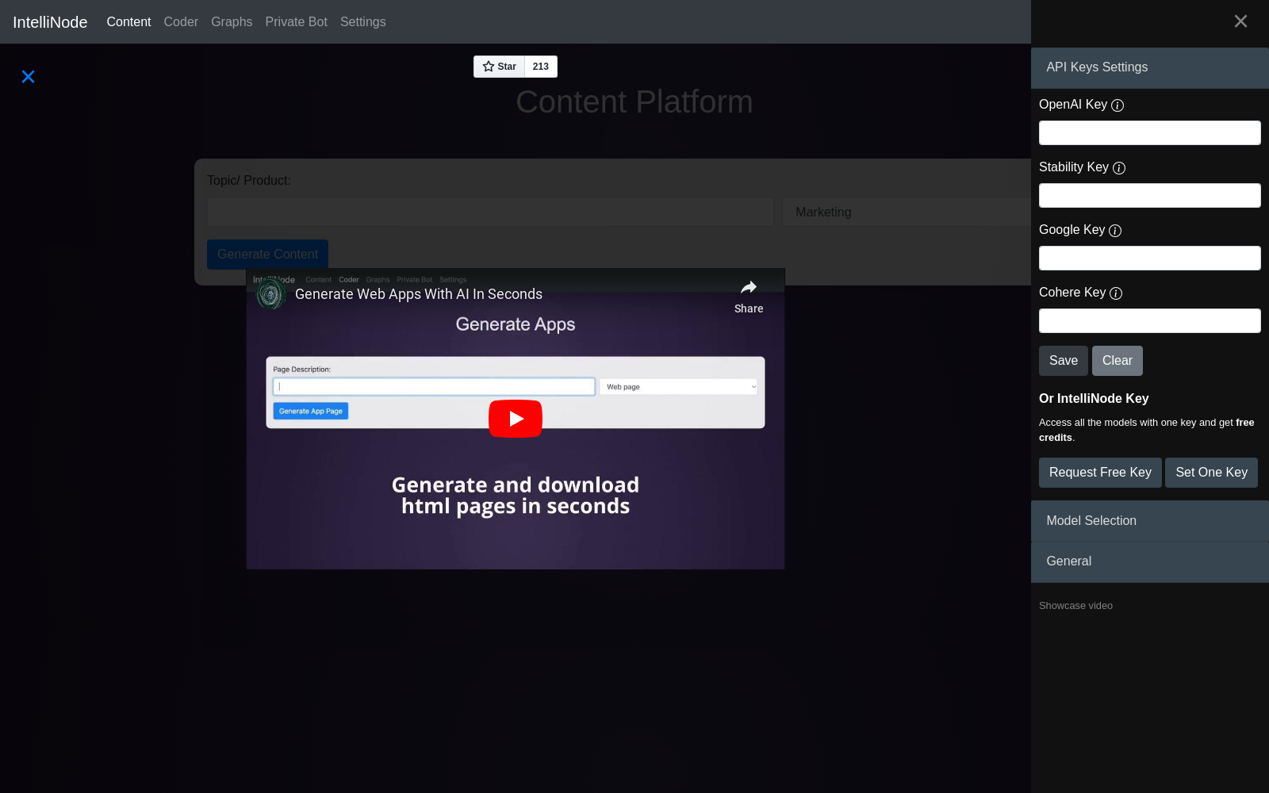Expand the General section
Viewport: 1269px width, 793px height.
(x=1150, y=561)
